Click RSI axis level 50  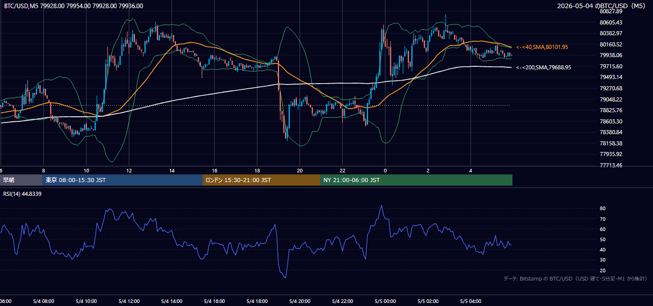pyautogui.click(x=602, y=239)
